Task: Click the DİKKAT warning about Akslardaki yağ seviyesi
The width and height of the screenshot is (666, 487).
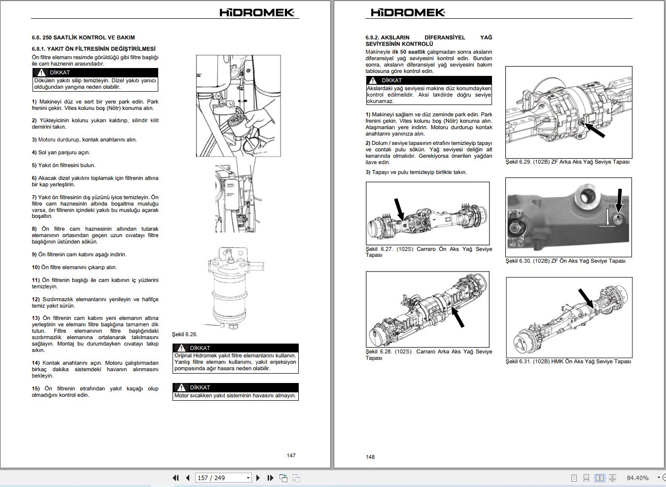Action: [429, 91]
